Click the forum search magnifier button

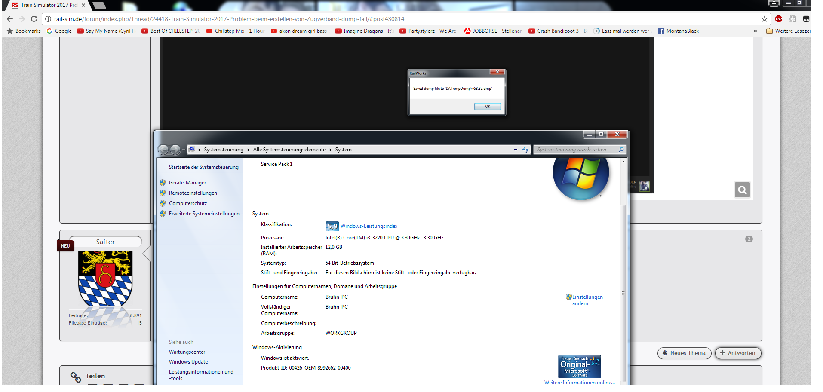coord(742,190)
